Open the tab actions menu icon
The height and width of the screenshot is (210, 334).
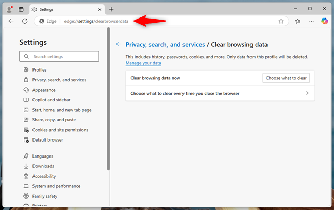point(21,9)
